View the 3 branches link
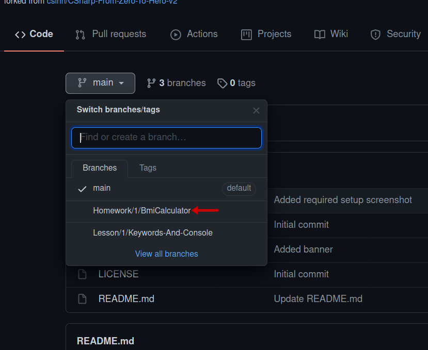This screenshot has height=350, width=428. [177, 83]
